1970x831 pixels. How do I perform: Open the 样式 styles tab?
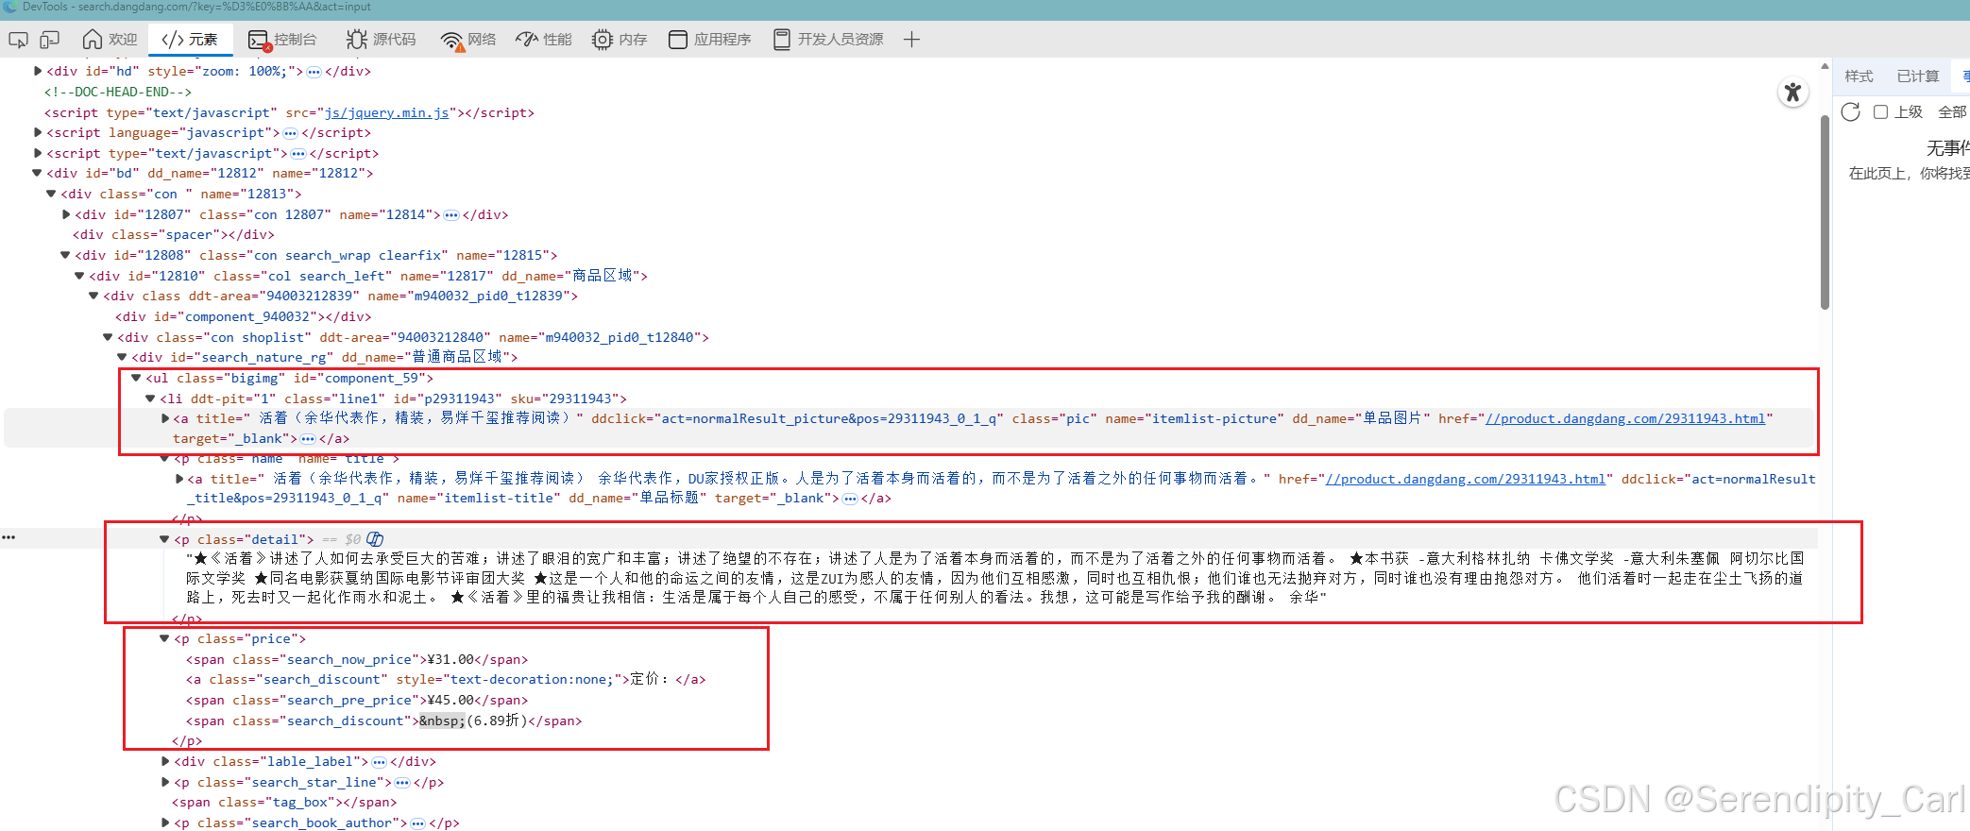[1859, 76]
